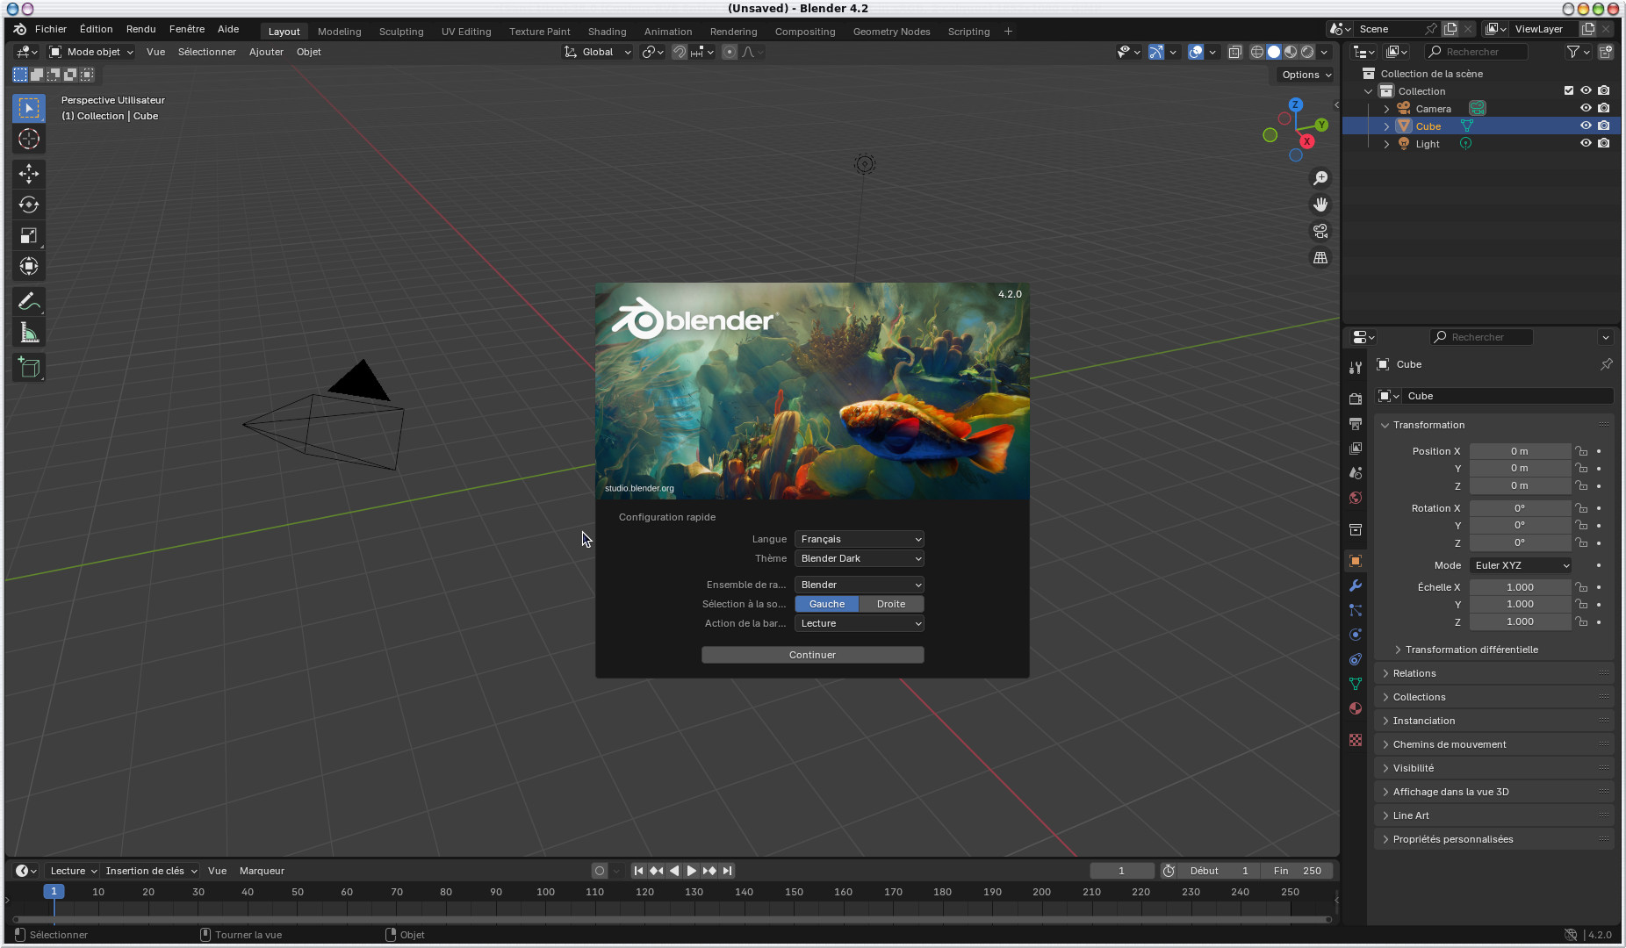Click the Continuer button
Image resolution: width=1626 pixels, height=948 pixels.
pos(812,655)
